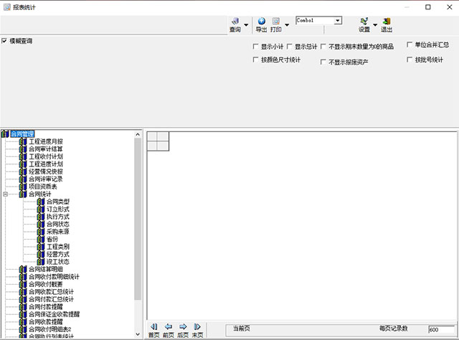Click the book icon beside 经营方式

(x=41, y=254)
